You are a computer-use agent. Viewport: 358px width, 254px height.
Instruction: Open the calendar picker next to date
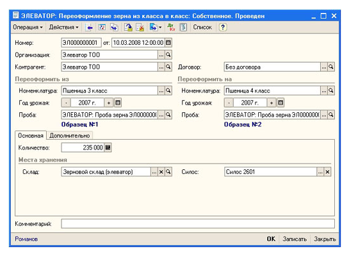click(168, 43)
